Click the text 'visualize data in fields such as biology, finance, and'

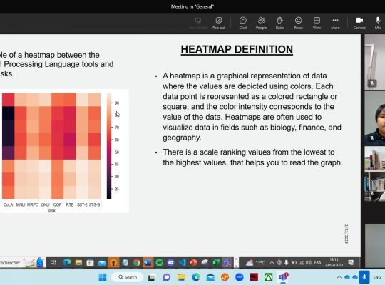click(252, 128)
